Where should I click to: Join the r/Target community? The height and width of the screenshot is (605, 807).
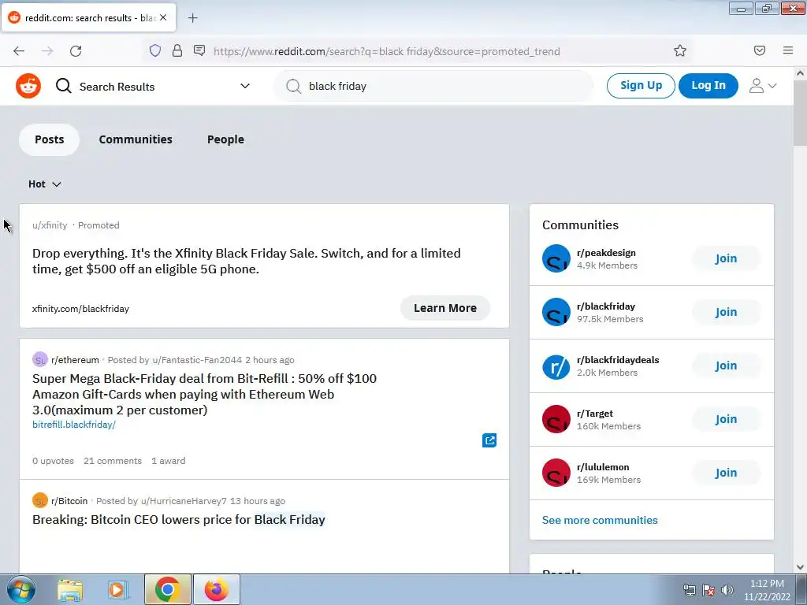[x=726, y=419]
